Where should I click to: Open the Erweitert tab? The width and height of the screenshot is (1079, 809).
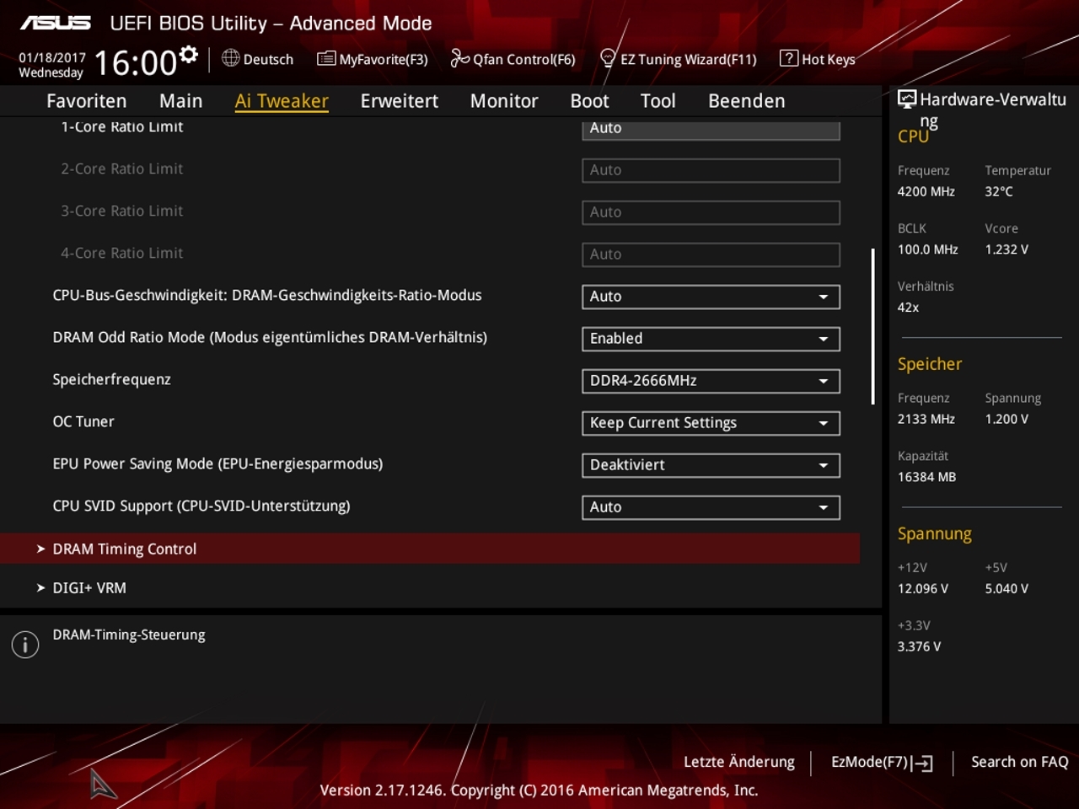pos(400,101)
